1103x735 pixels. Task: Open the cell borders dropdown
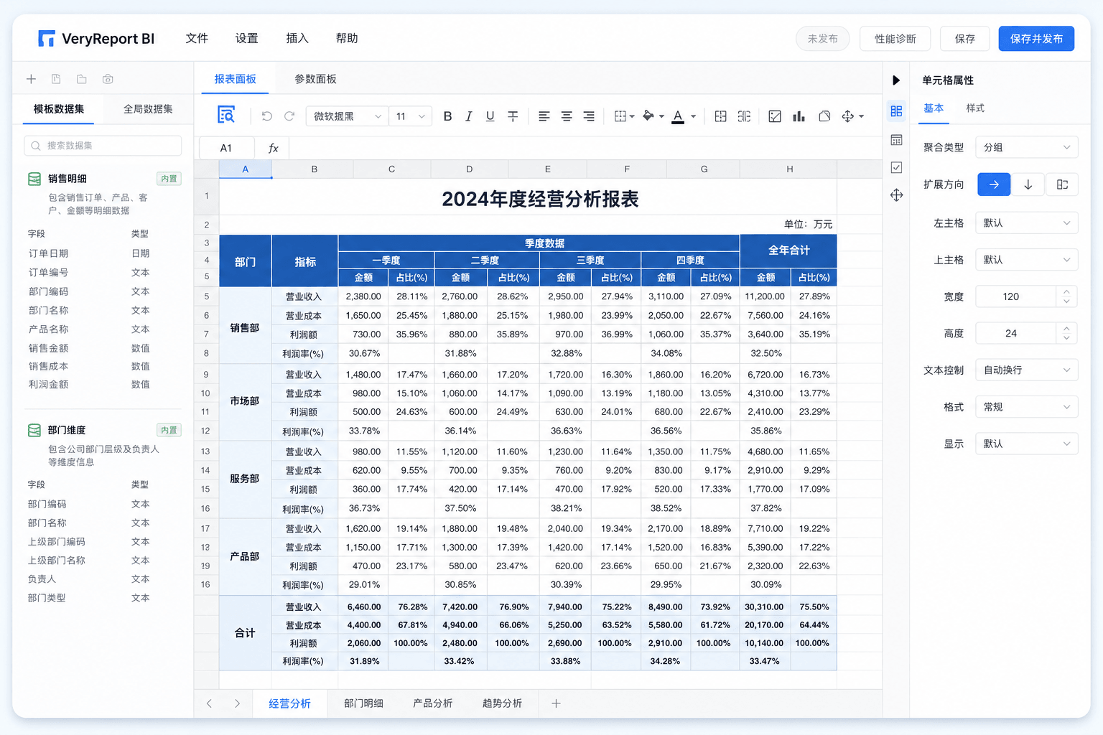coord(625,116)
